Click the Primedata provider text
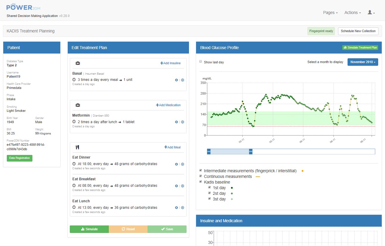This screenshot has width=385, height=246. 14,88
